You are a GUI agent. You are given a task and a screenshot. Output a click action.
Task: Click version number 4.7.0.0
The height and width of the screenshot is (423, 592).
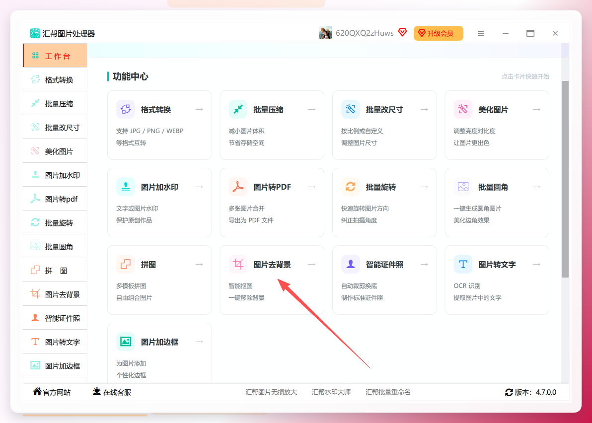click(545, 392)
